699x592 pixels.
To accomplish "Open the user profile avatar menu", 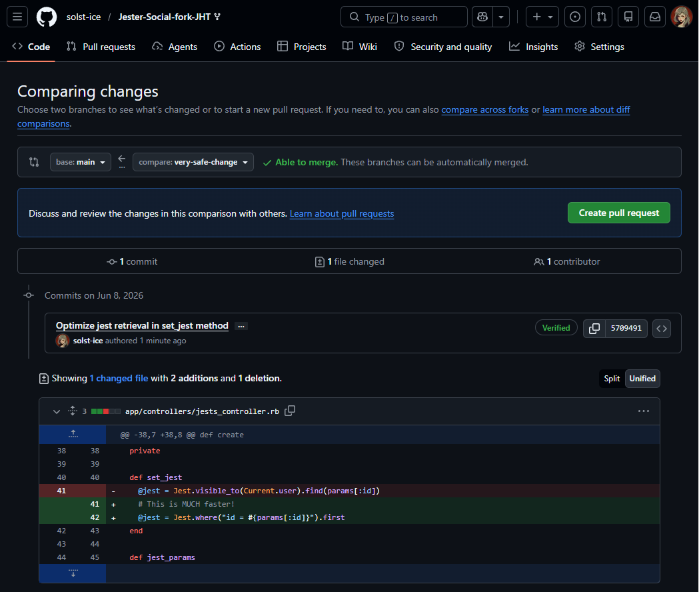I will click(x=682, y=17).
